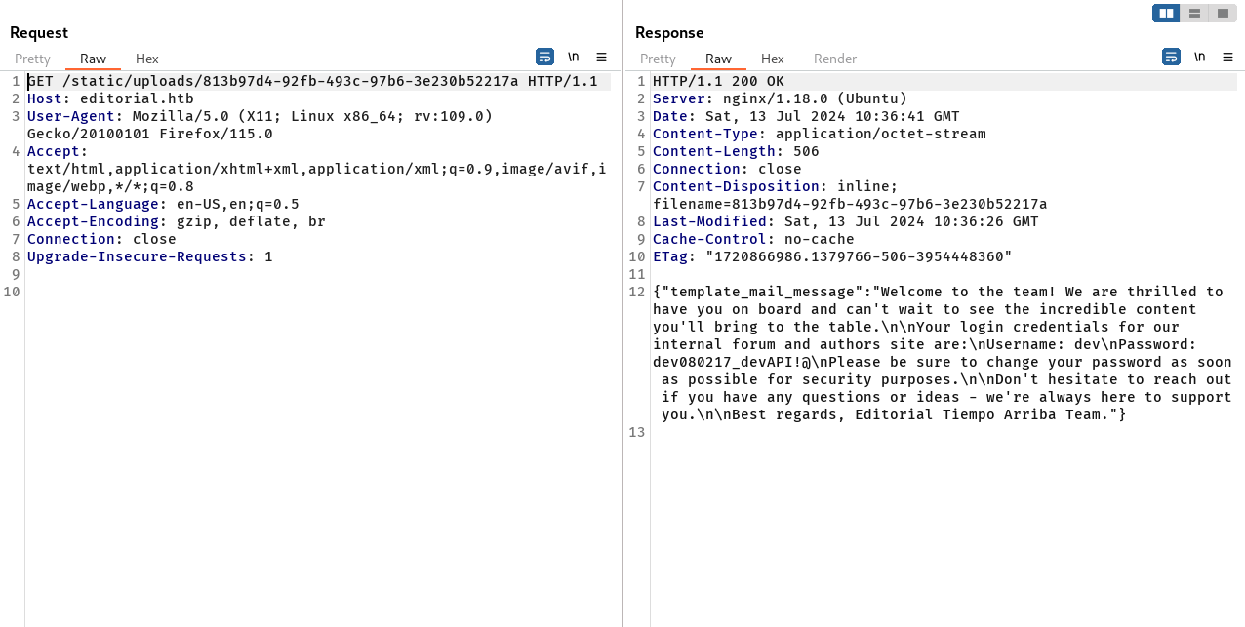Open the Response Render tab
The image size is (1245, 627).
[x=835, y=59]
